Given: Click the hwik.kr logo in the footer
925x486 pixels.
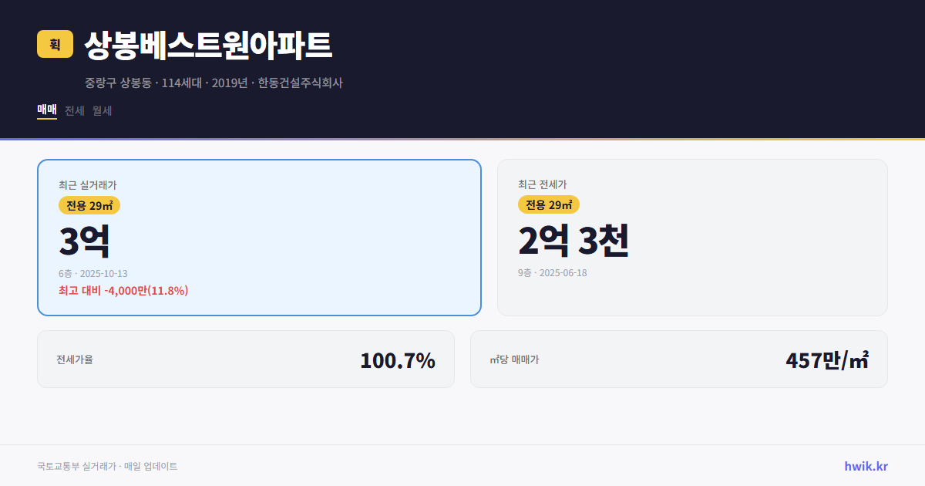Looking at the screenshot, I should point(866,465).
